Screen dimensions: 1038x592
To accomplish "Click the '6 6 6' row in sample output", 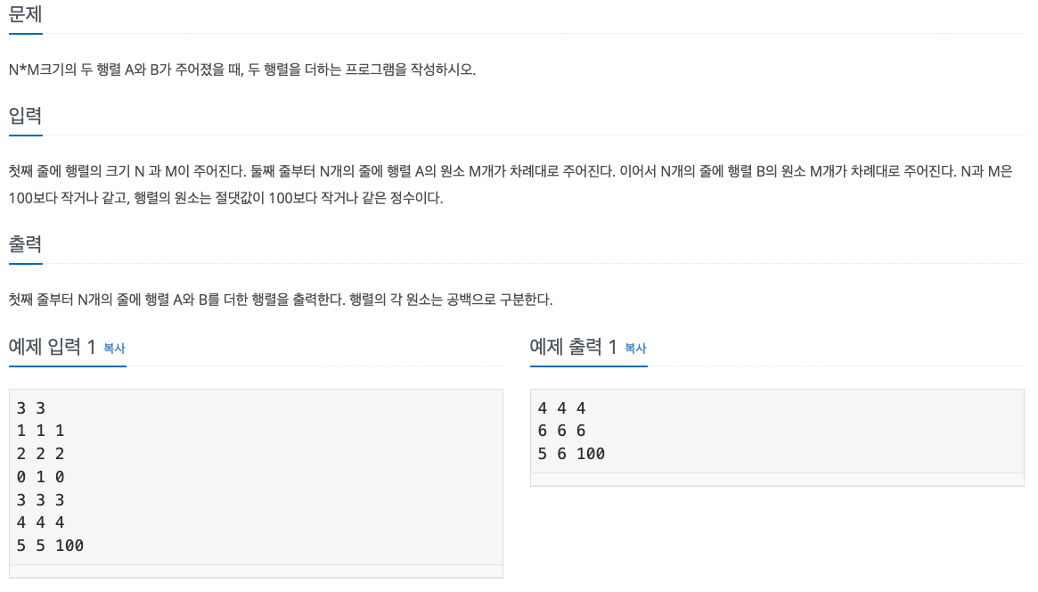I will tap(562, 432).
